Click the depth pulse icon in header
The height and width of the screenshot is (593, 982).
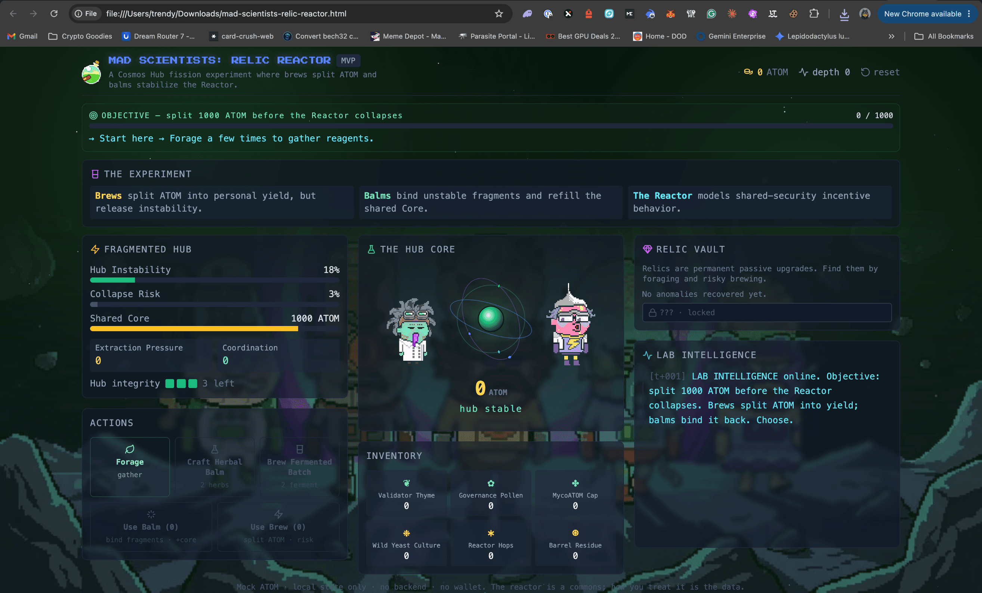pos(803,72)
